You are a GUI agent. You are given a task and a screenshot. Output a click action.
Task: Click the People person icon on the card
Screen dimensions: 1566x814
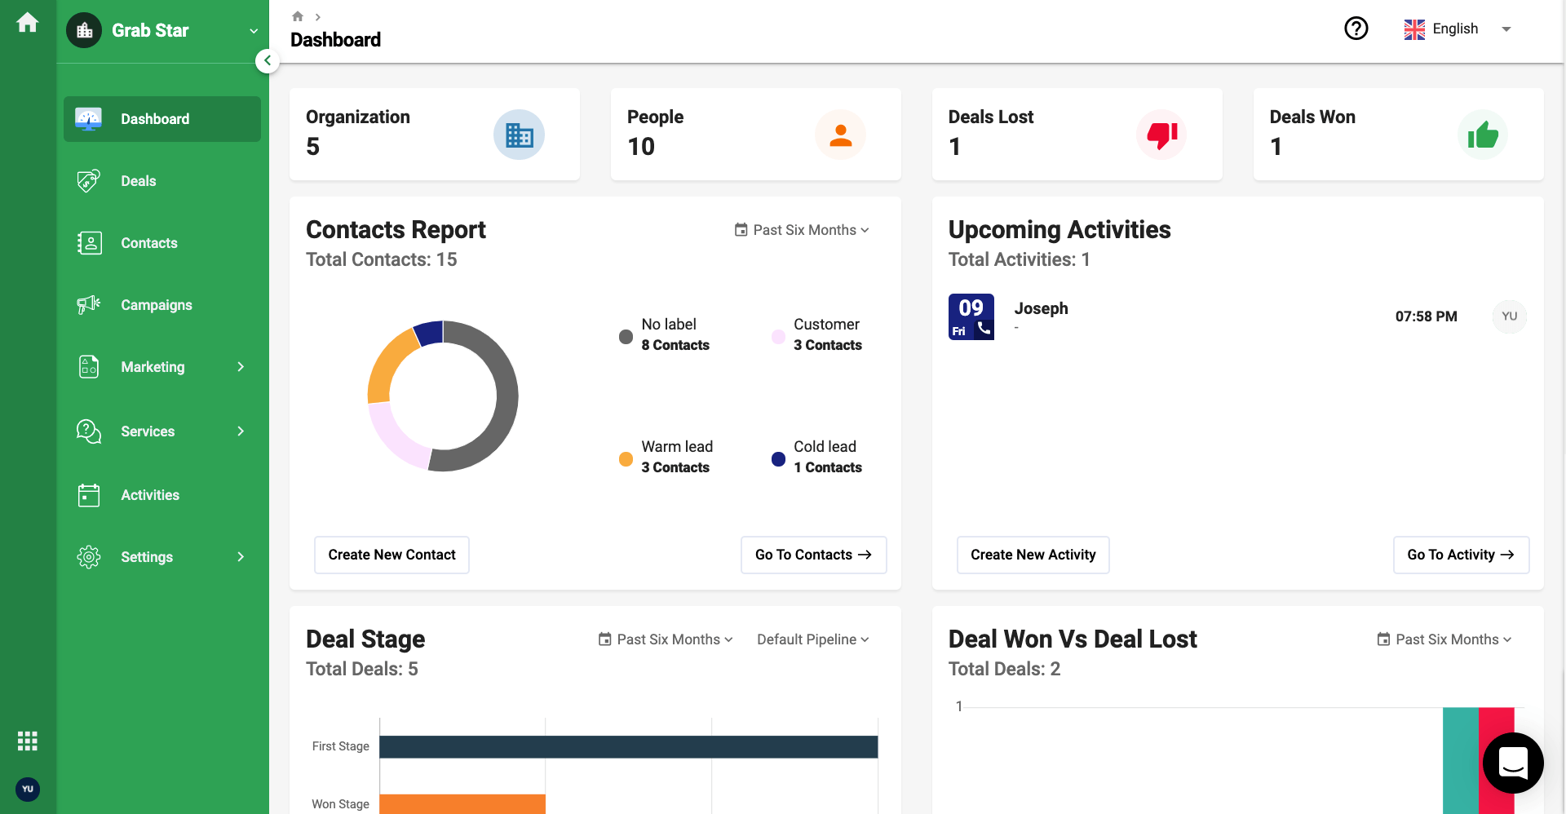[x=840, y=135]
